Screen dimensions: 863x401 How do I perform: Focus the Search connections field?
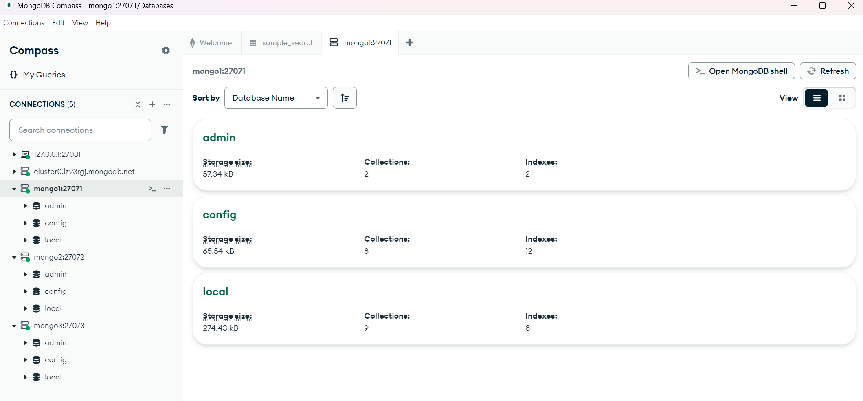80,130
